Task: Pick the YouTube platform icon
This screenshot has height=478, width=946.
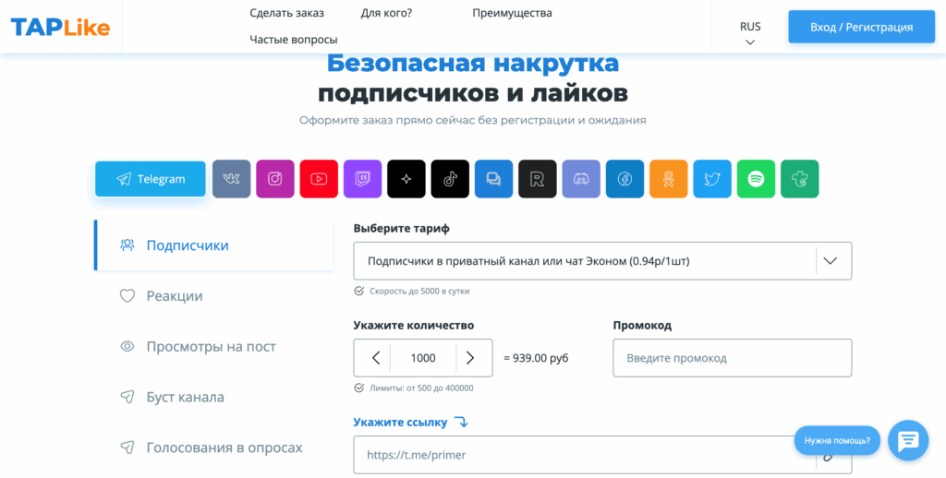Action: tap(319, 179)
